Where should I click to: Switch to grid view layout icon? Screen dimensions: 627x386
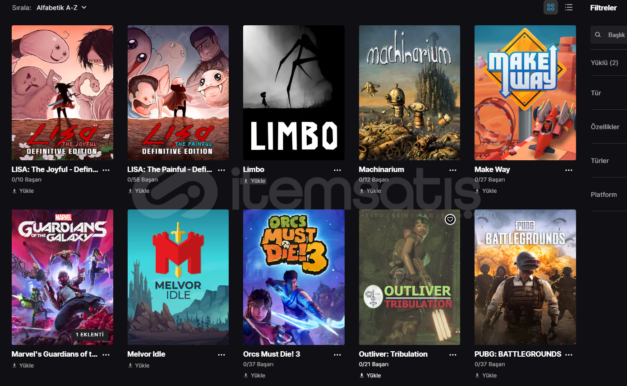pos(550,7)
